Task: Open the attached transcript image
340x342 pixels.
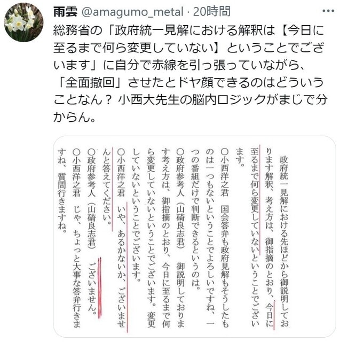Action: [x=194, y=237]
